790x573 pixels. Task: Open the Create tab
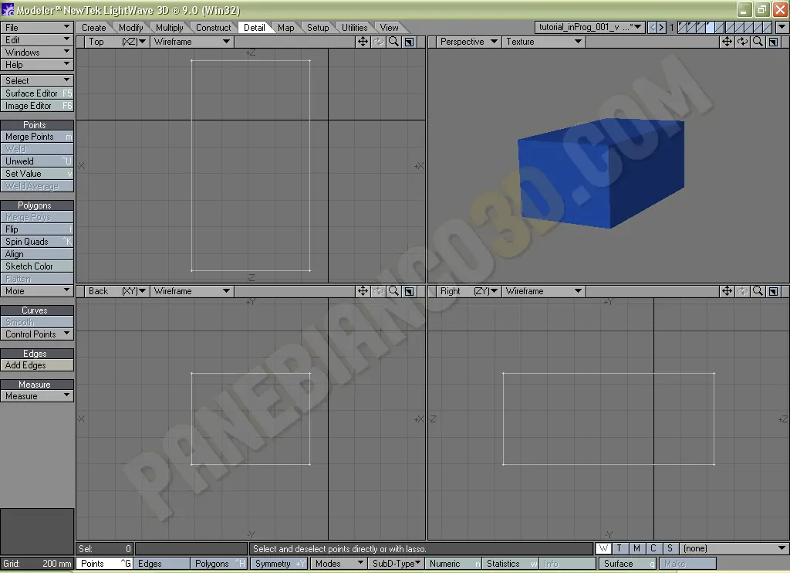tap(94, 28)
